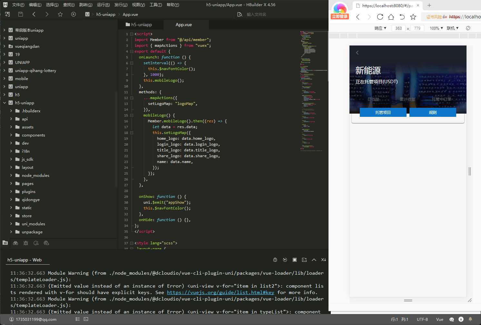This screenshot has width=481, height=325.
Task: Click the status bar outline list icon
Action: pyautogui.click(x=78, y=319)
